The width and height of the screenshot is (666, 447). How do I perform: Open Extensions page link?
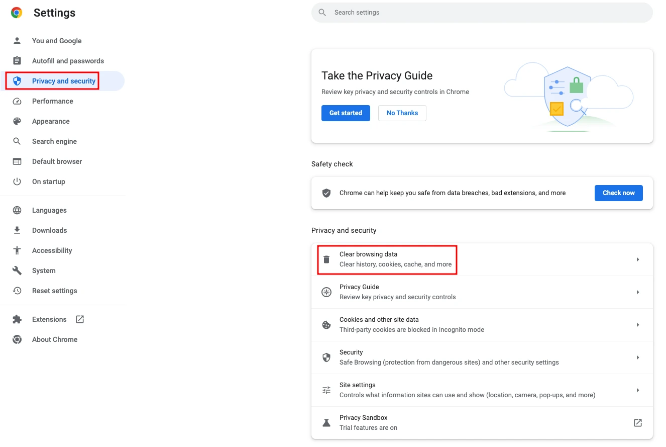tap(62, 319)
